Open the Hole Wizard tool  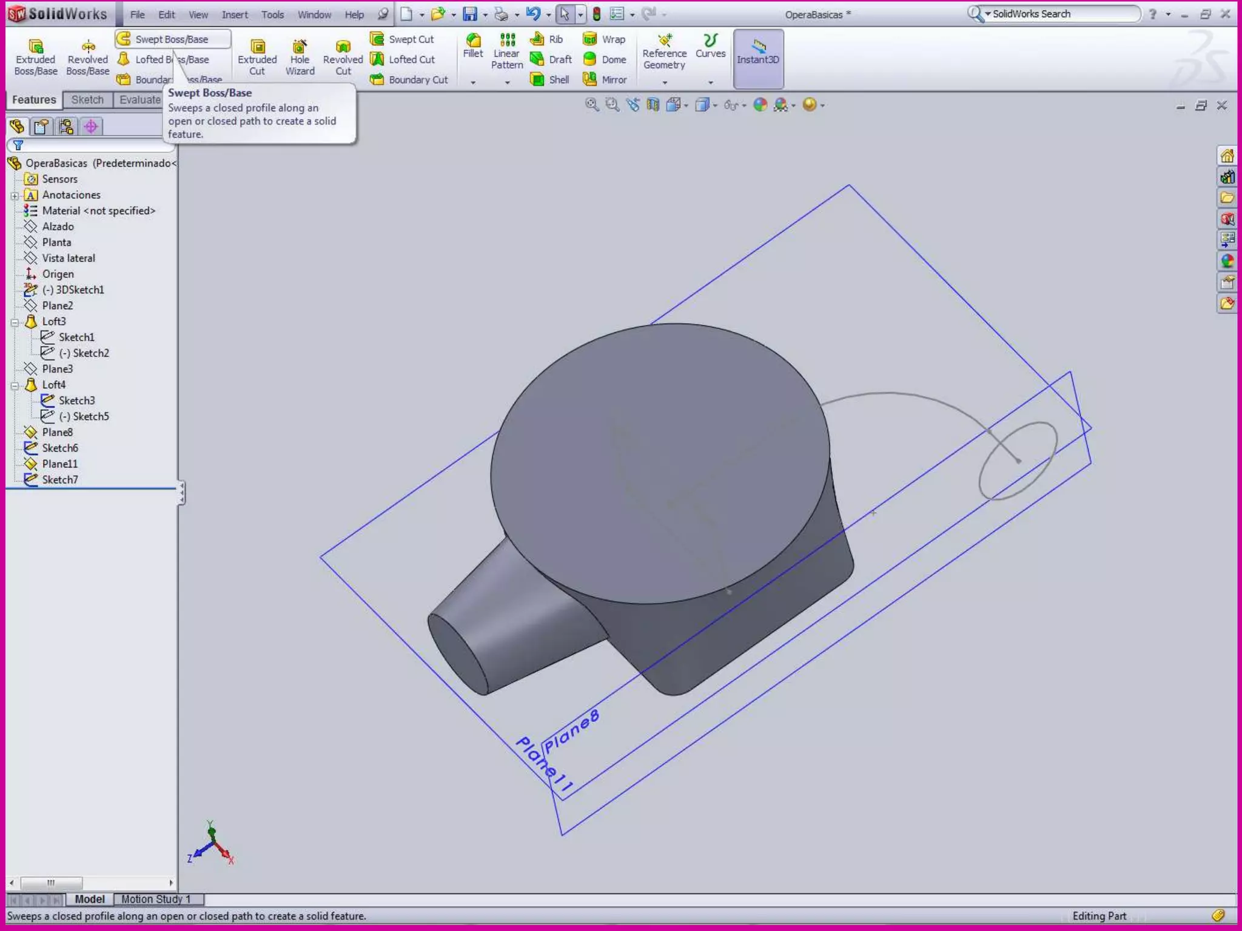(x=300, y=47)
